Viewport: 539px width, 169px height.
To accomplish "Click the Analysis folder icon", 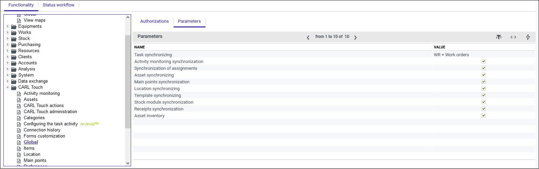I will (x=14, y=69).
